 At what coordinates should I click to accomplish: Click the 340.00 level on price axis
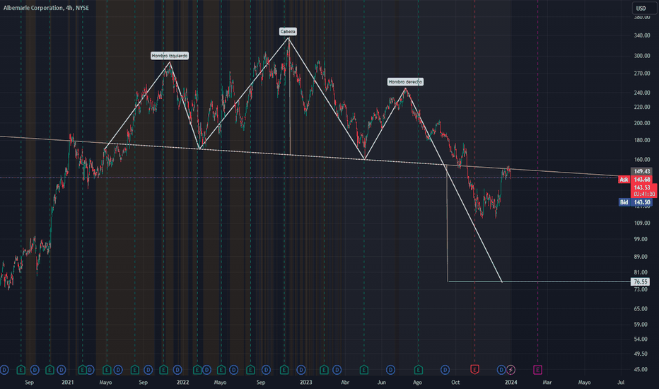pyautogui.click(x=642, y=35)
